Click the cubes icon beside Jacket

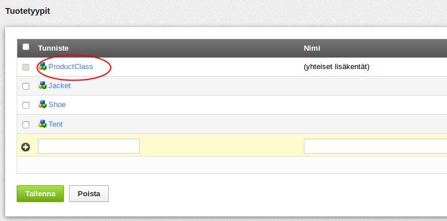pos(43,85)
